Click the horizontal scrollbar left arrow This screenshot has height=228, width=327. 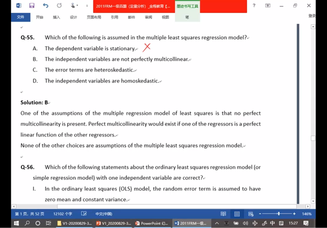pos(14,206)
